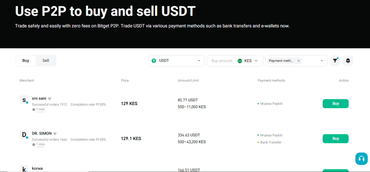
Task: Expand the USDT coin dropdown
Action: 198,61
